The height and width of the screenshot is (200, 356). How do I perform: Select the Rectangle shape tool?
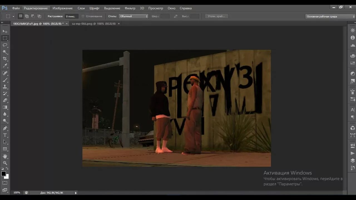(5, 149)
